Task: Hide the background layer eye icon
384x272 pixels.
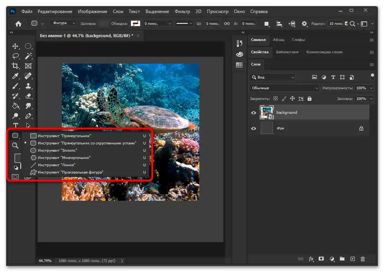Action: pos(253,113)
